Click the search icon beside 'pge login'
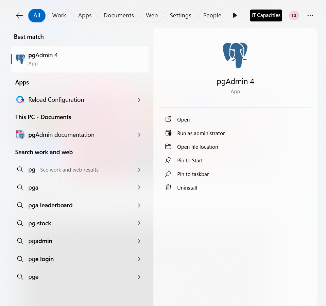This screenshot has height=306, width=326. (x=20, y=259)
